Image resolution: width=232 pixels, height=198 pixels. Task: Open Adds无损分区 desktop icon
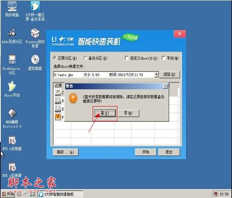[x=12, y=36]
